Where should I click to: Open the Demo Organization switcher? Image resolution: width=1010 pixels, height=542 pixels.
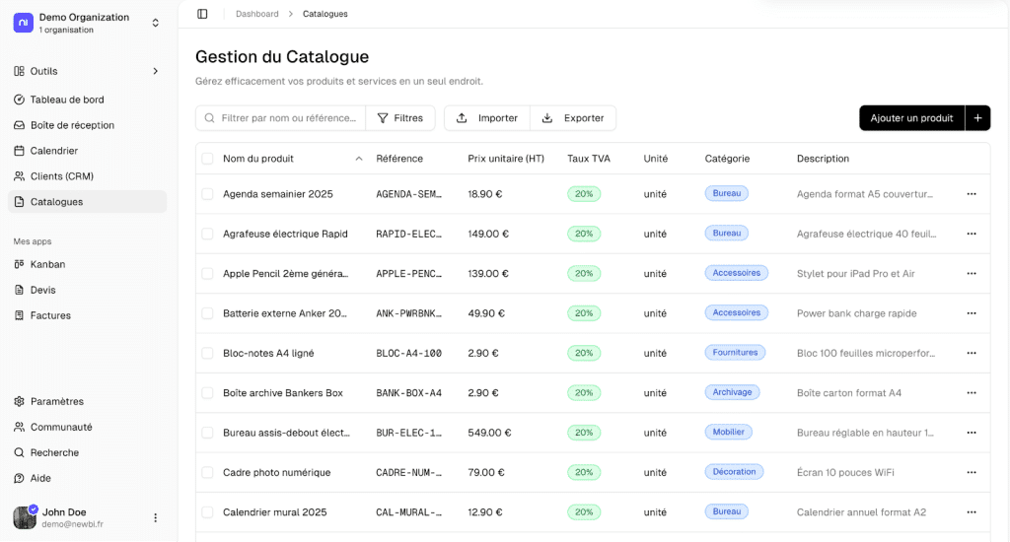point(155,23)
